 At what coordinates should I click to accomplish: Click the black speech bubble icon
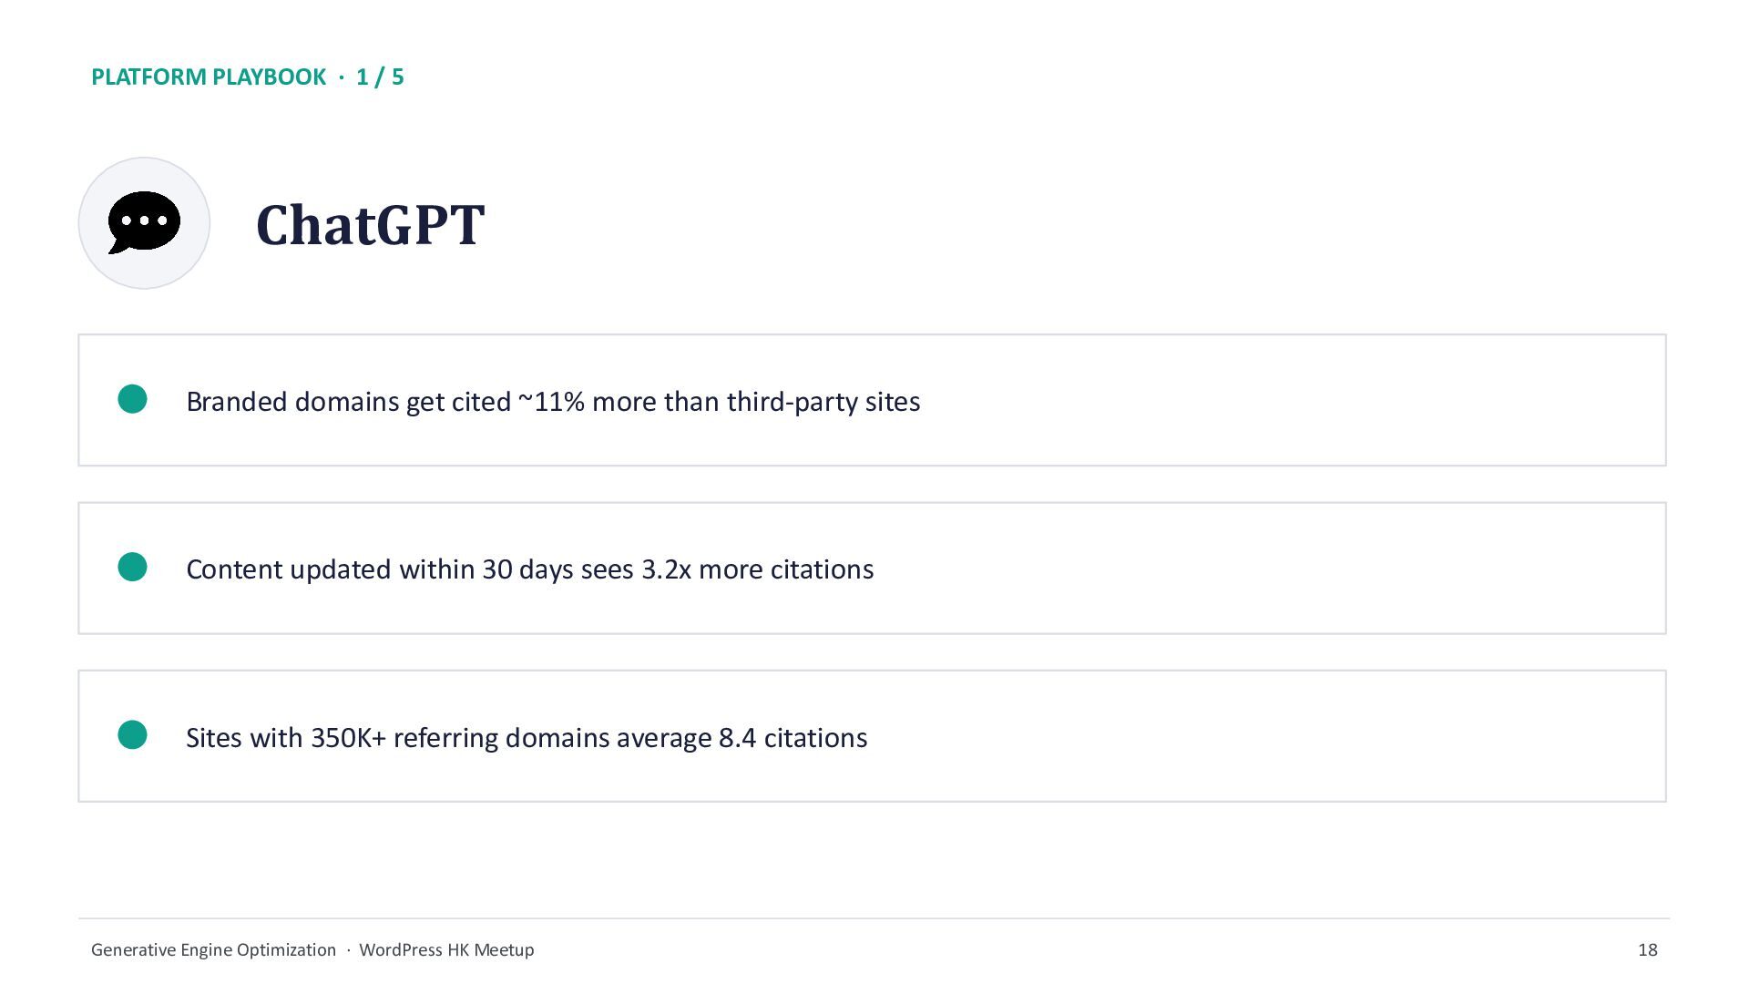144,222
